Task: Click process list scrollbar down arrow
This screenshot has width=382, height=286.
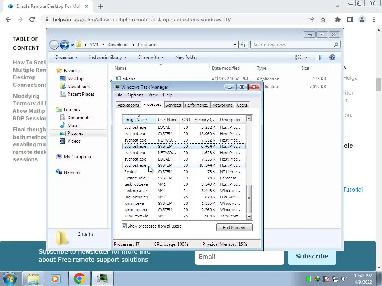Action: coord(249,216)
